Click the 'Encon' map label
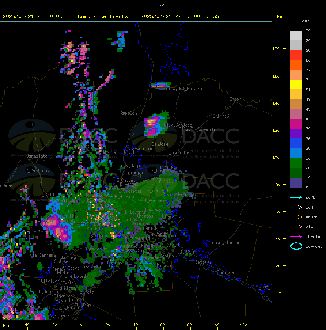 pos(235,99)
